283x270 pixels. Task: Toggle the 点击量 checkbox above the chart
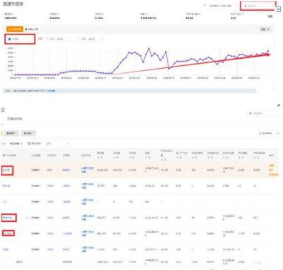click(x=10, y=39)
